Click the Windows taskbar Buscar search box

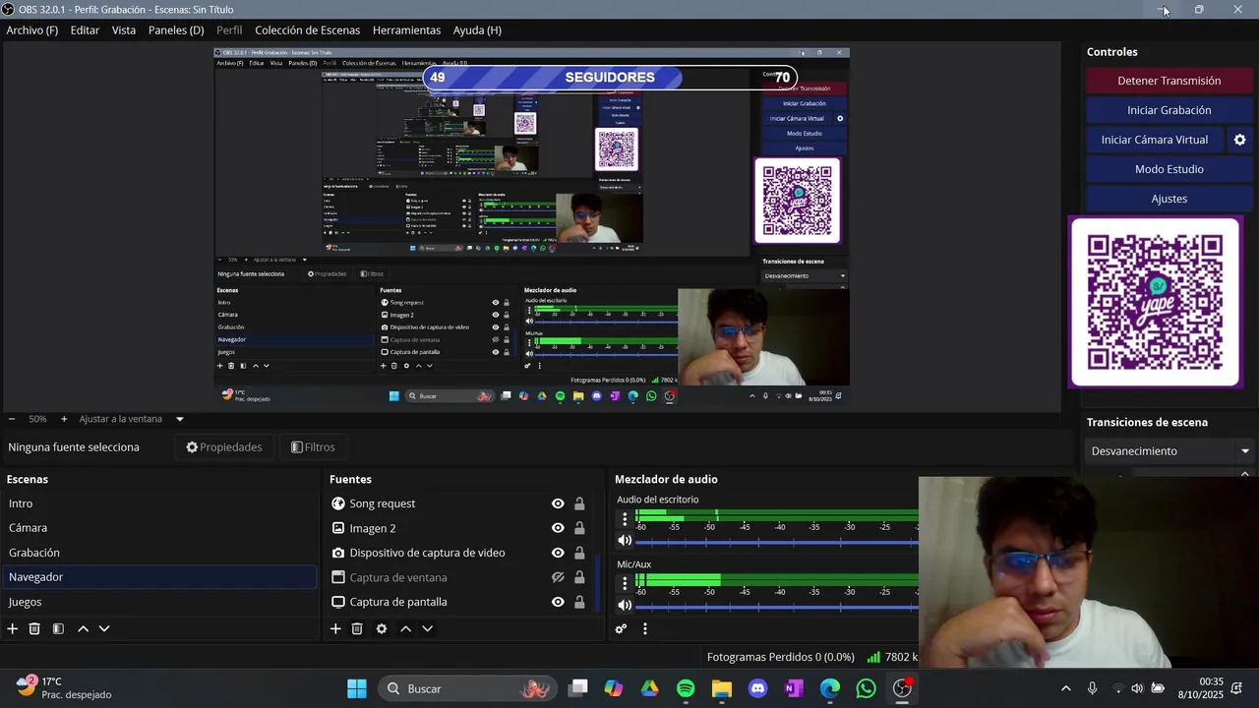click(x=467, y=688)
